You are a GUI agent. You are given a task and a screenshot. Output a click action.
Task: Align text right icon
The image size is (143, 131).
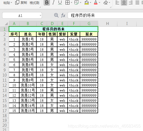point(131,3)
